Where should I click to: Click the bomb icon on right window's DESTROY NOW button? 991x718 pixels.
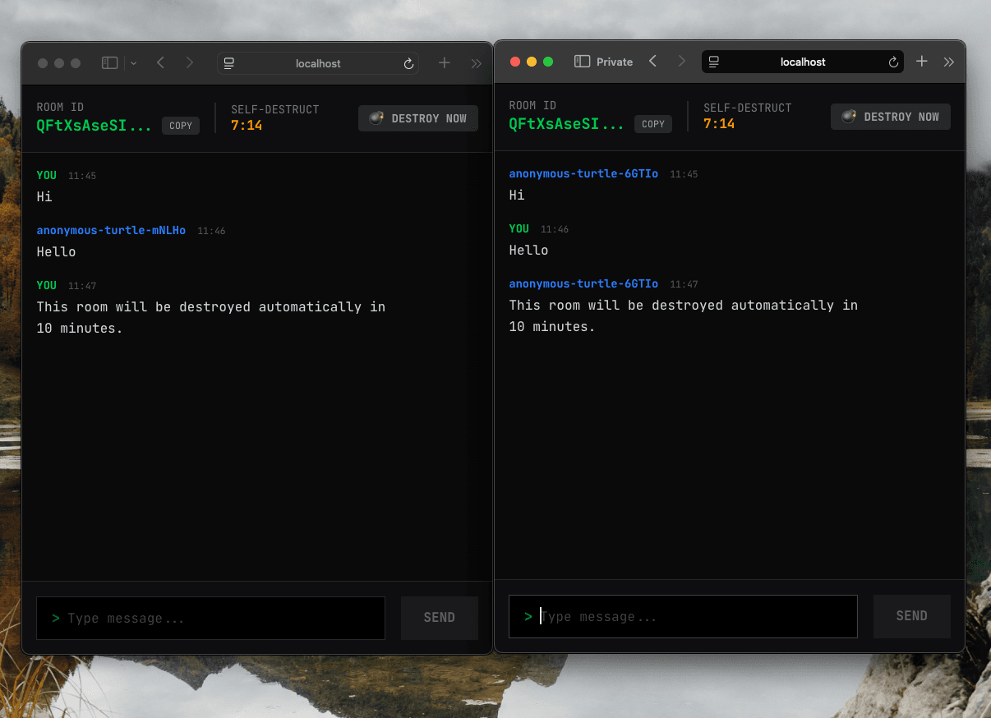(849, 117)
